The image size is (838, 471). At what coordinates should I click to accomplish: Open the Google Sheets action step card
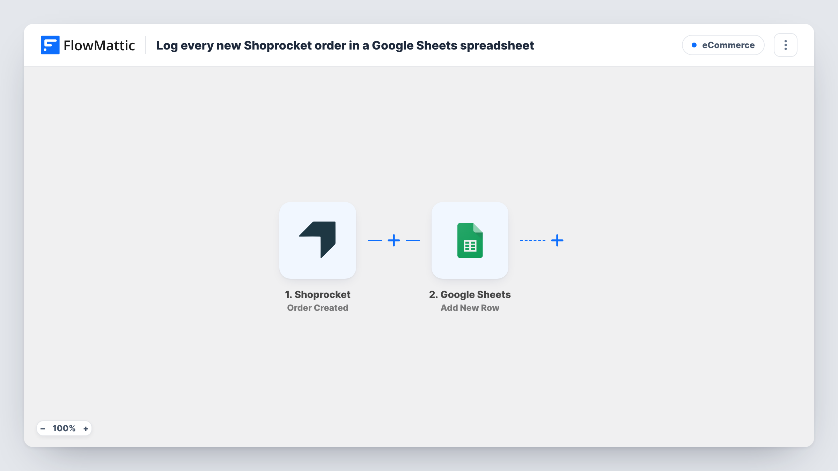tap(470, 240)
